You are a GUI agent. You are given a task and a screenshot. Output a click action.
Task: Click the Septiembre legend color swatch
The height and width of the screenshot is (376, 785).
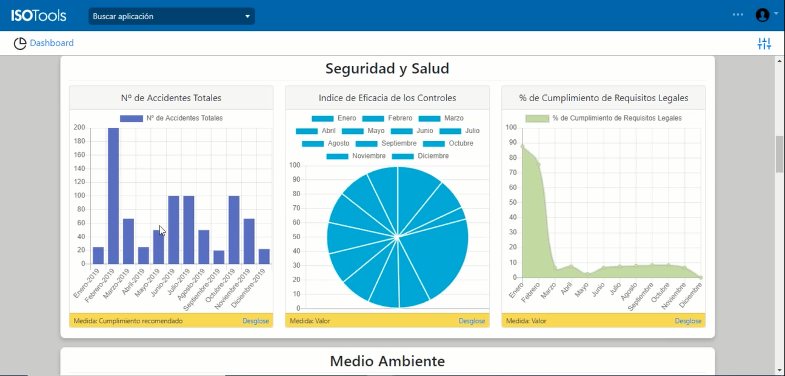tap(366, 144)
